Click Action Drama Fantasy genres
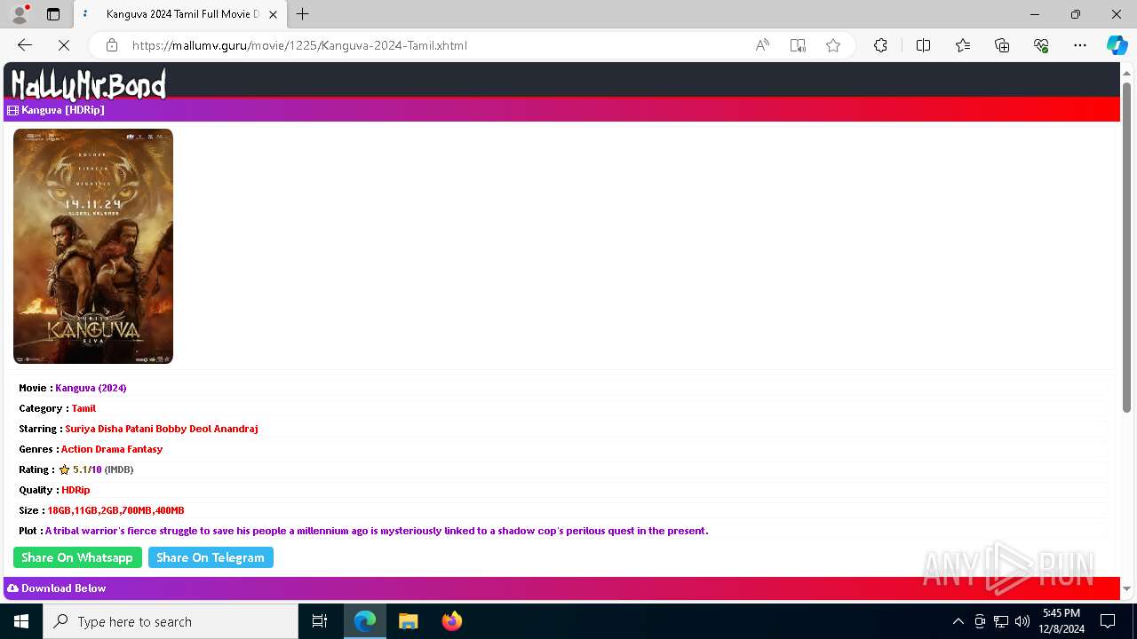 [x=112, y=449]
